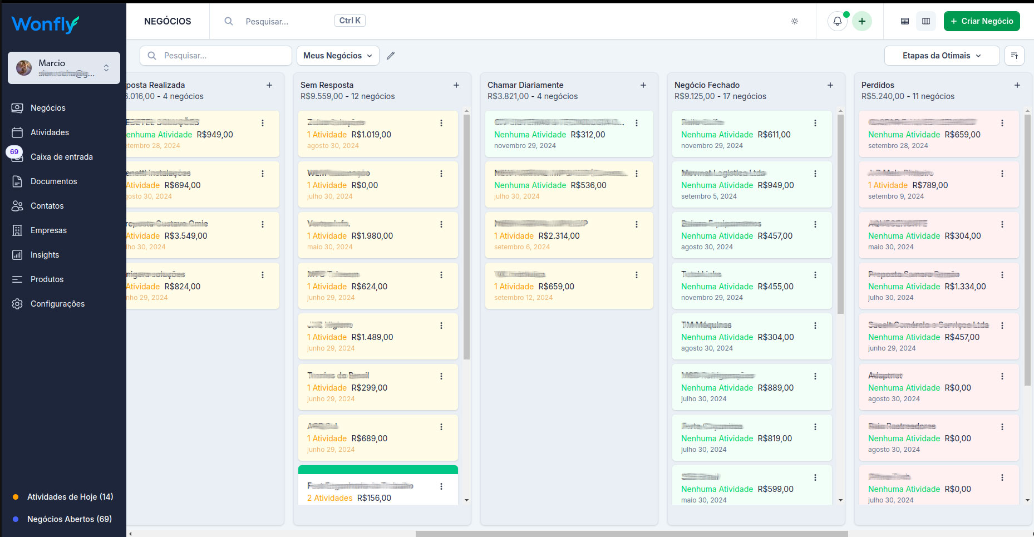Click 'R$9.125,00 - 17 negócios' summary text
The image size is (1034, 537).
pyautogui.click(x=720, y=96)
